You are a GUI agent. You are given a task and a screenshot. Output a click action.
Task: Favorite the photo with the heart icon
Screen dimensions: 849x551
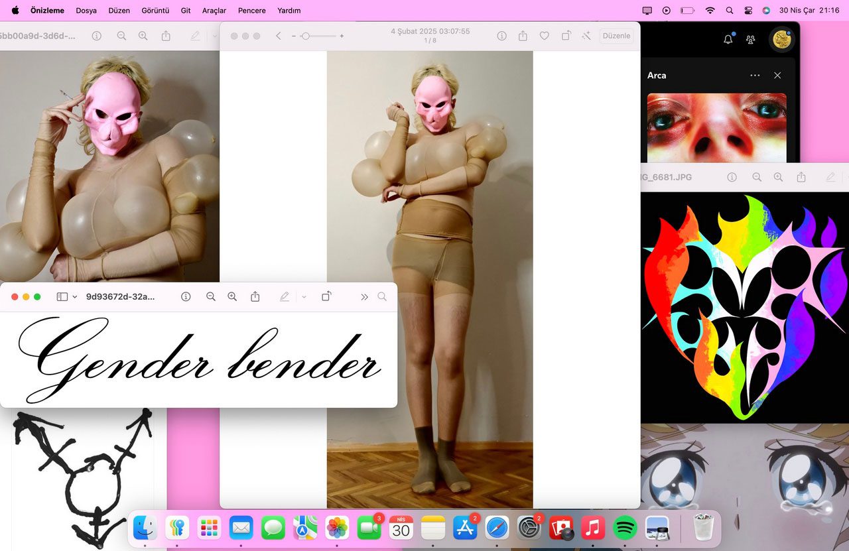tap(544, 36)
